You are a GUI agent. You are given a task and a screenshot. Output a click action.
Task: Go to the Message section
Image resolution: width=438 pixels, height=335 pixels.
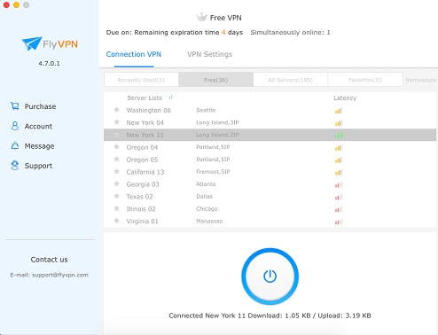39,146
